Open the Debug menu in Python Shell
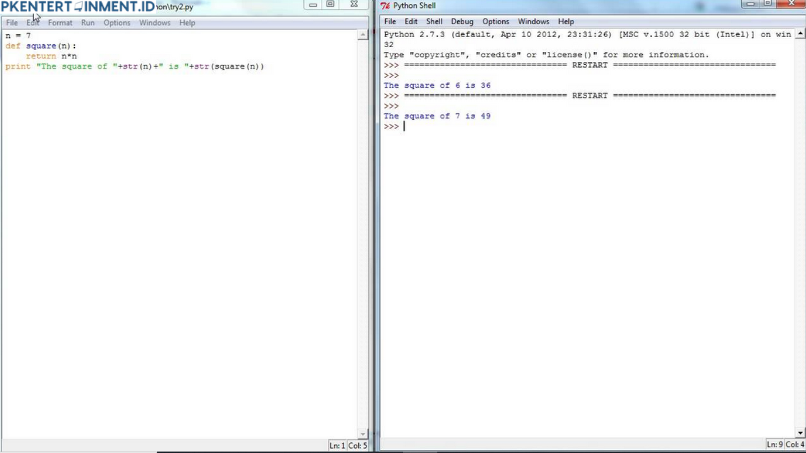 point(463,21)
